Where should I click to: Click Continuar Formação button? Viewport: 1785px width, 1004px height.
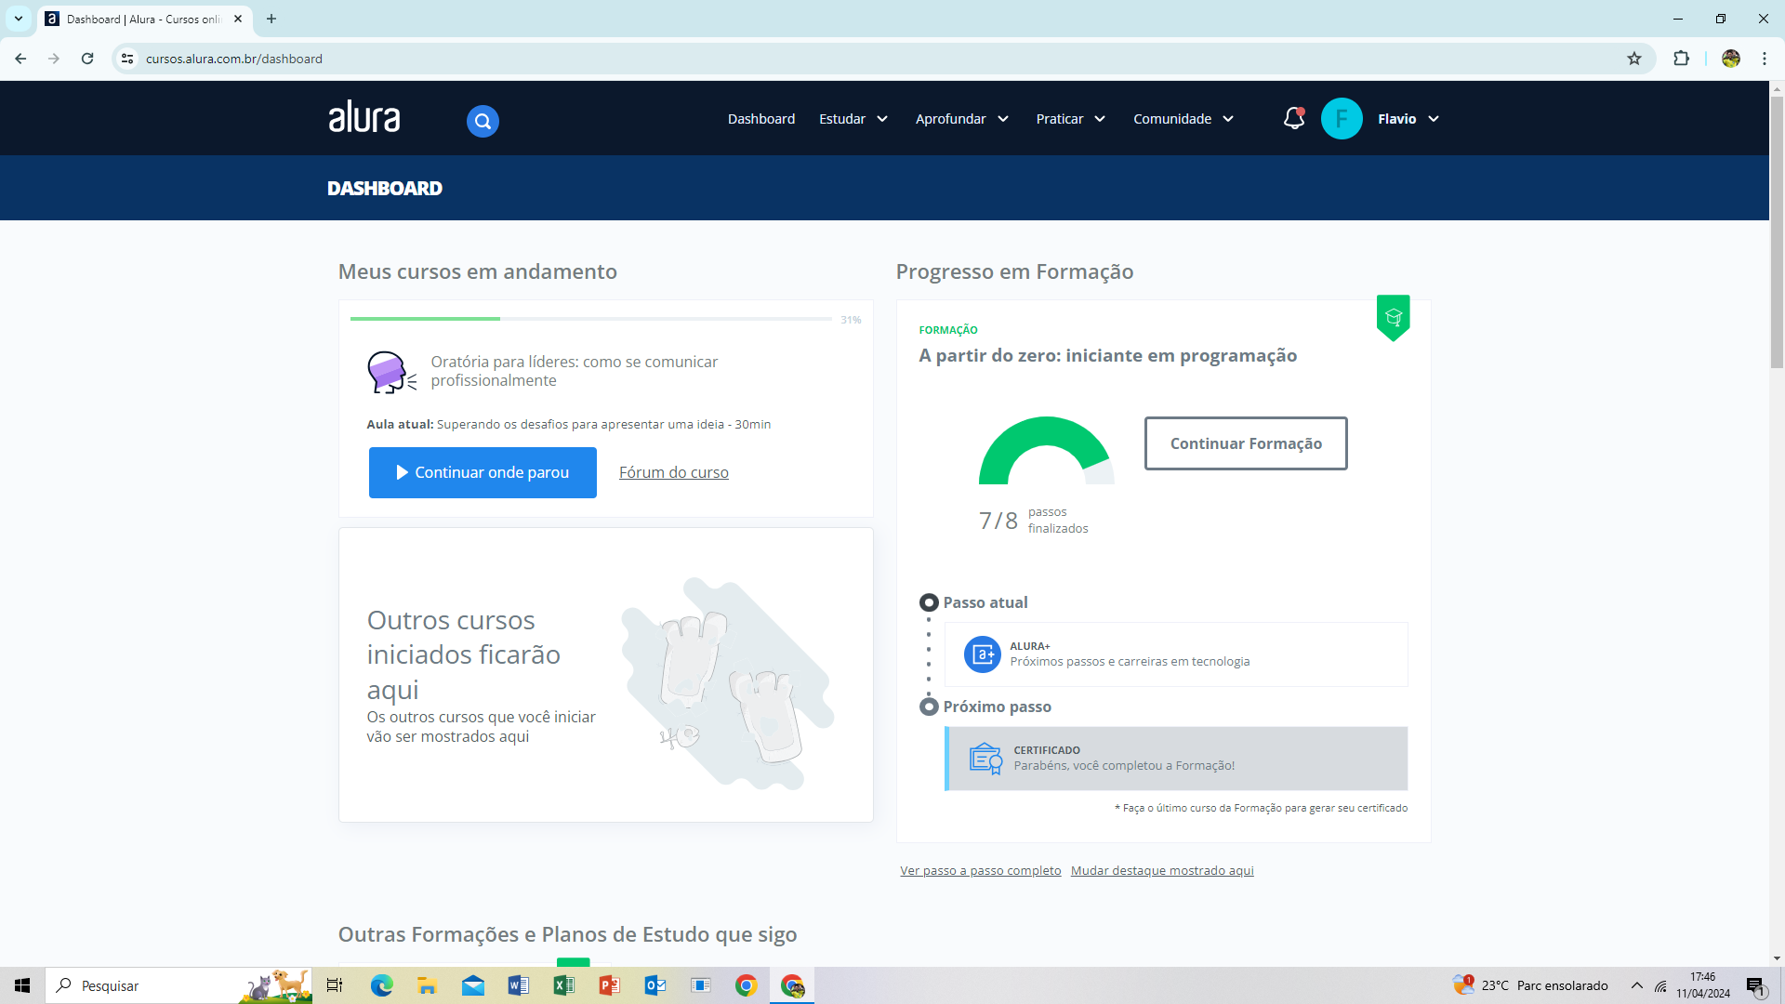click(x=1246, y=443)
